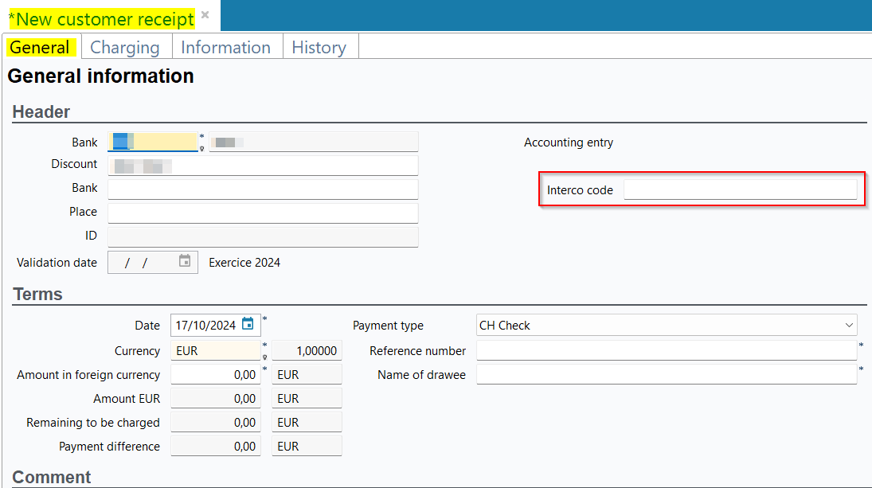Open the calendar icon in the Terms Date field
Viewport: 872px width, 488px height.
click(x=248, y=324)
